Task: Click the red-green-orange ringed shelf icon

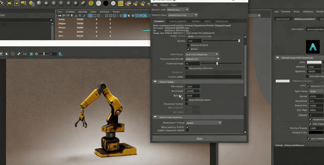Action: (91, 3)
